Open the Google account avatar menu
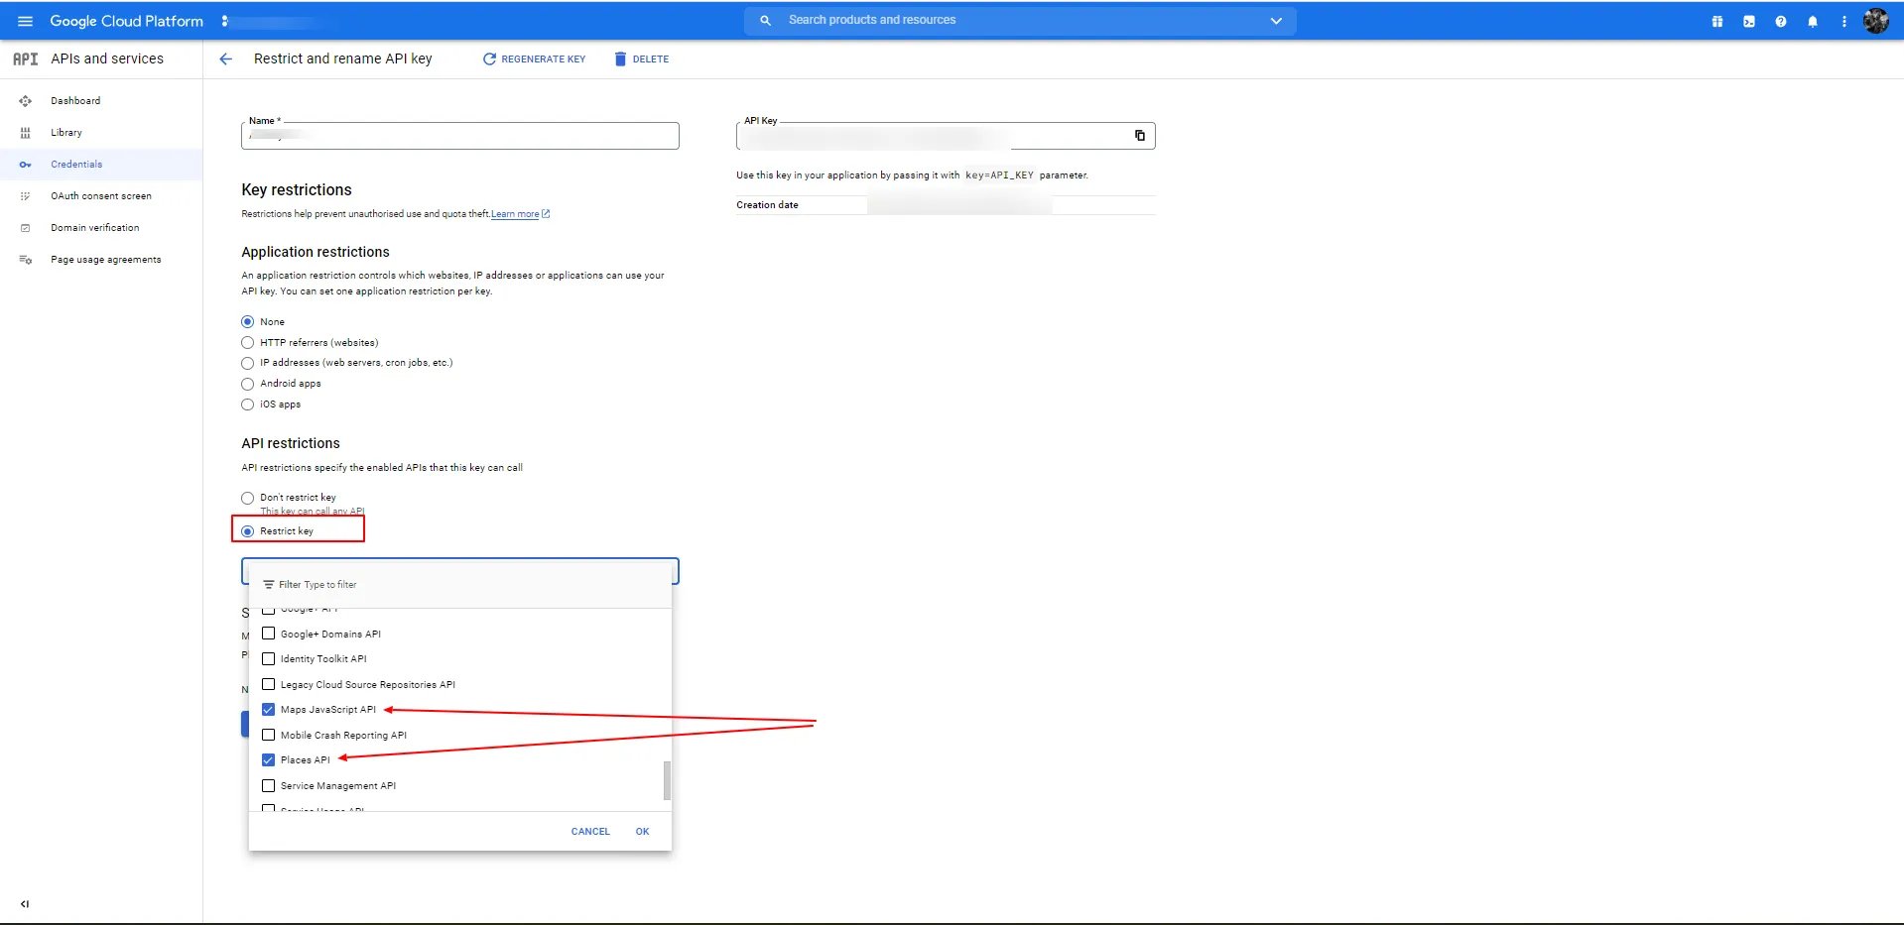The image size is (1904, 925). point(1876,20)
